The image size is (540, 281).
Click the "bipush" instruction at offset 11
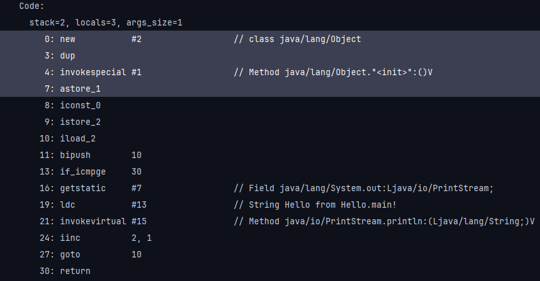[75, 155]
